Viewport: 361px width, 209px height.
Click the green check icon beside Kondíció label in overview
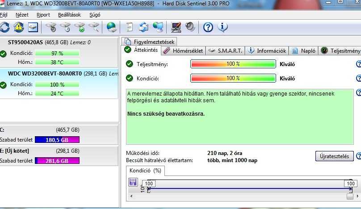tap(130, 78)
